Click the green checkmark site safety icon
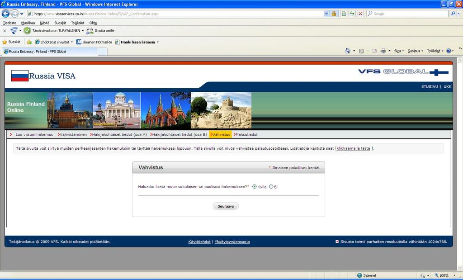This screenshot has width=463, height=280. (27, 30)
